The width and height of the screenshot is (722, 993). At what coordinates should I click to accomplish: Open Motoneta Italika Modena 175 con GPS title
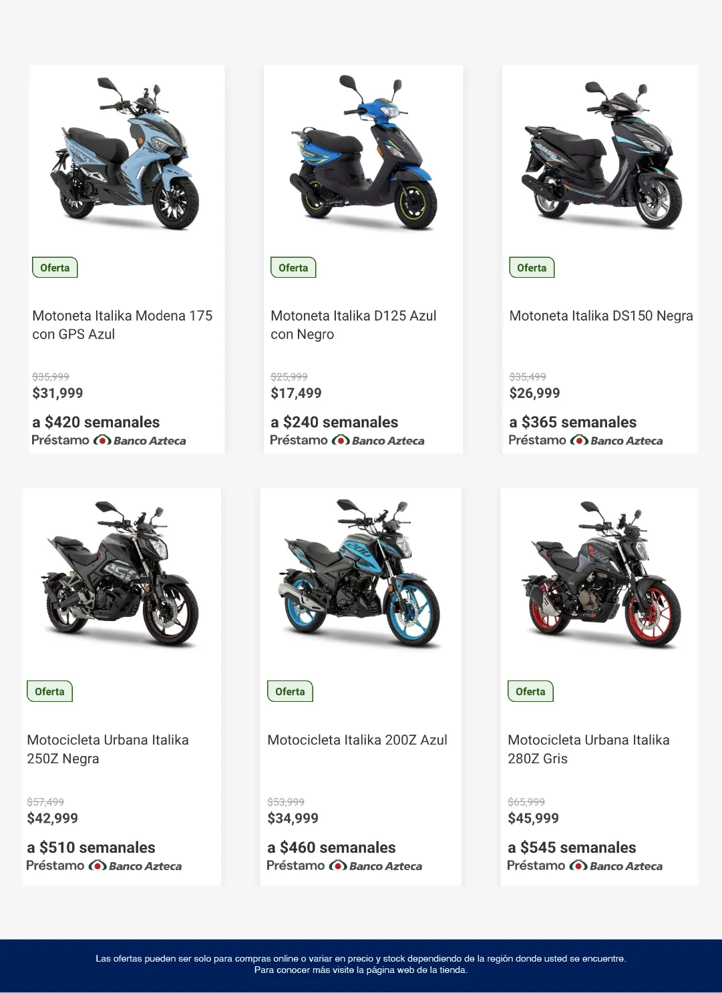[x=122, y=325]
